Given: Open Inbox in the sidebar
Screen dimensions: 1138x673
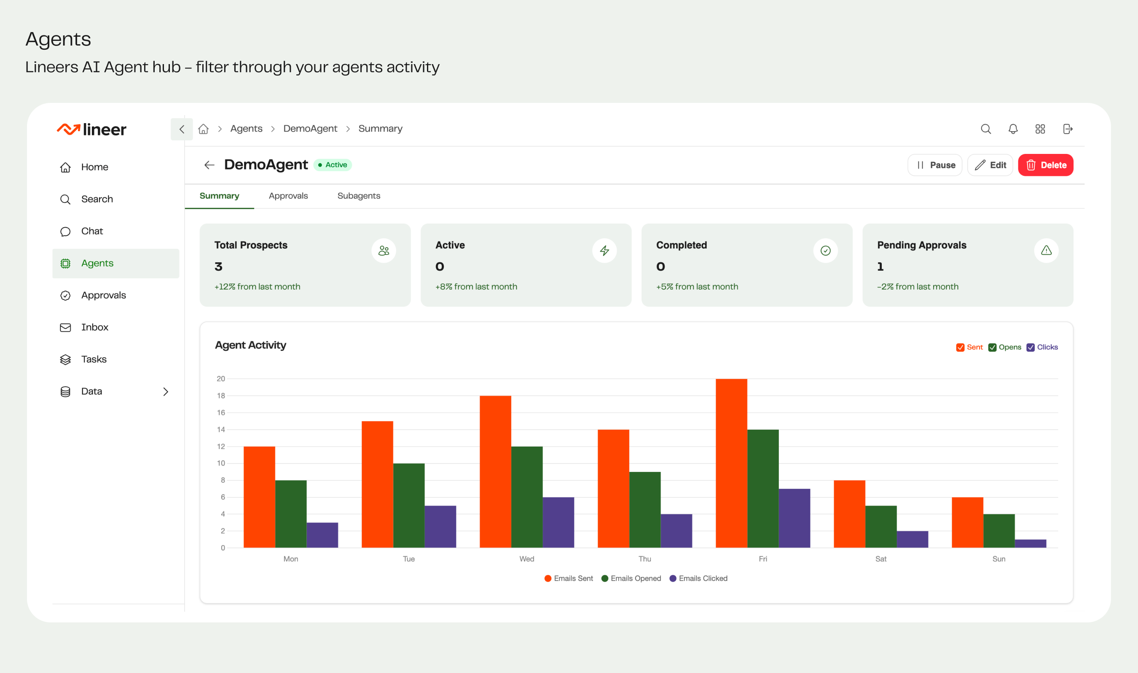Looking at the screenshot, I should coord(94,327).
